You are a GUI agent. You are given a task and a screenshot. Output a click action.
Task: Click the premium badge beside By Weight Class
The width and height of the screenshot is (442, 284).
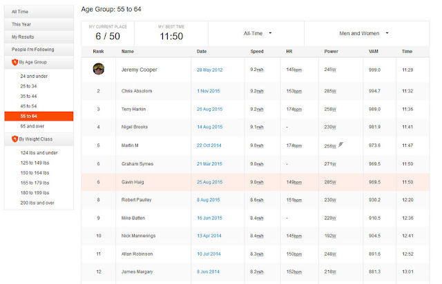16,139
